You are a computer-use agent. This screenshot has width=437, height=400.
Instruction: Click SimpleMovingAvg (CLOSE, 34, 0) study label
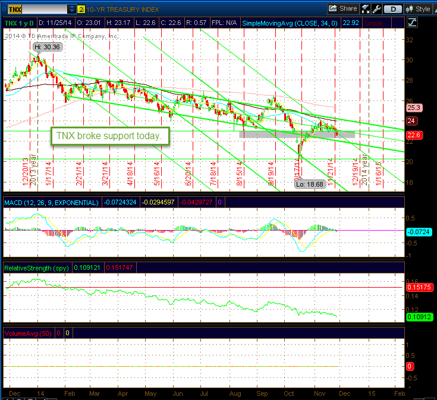290,23
